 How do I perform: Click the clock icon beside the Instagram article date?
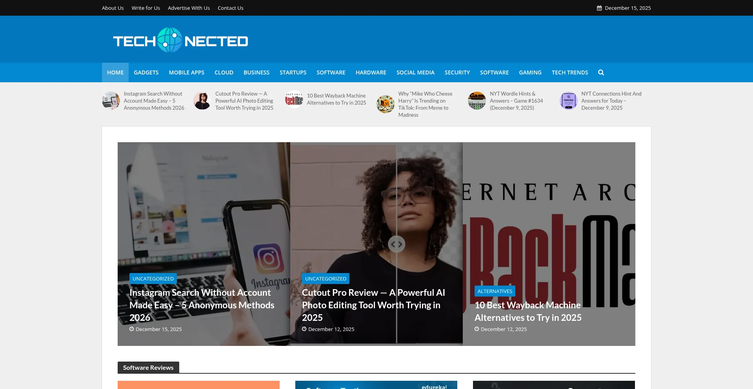pyautogui.click(x=131, y=329)
